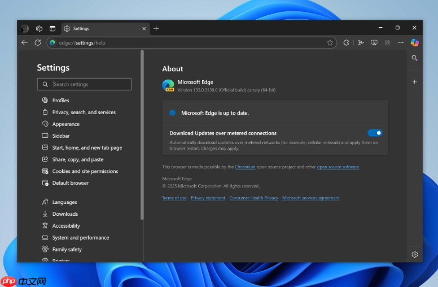This screenshot has height=287, width=438.
Task: Open the Settings and more ellipsis menu
Action: [x=401, y=42]
